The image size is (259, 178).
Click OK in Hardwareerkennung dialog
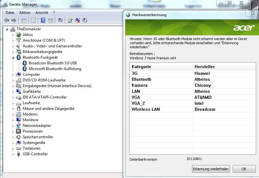[x=244, y=169]
